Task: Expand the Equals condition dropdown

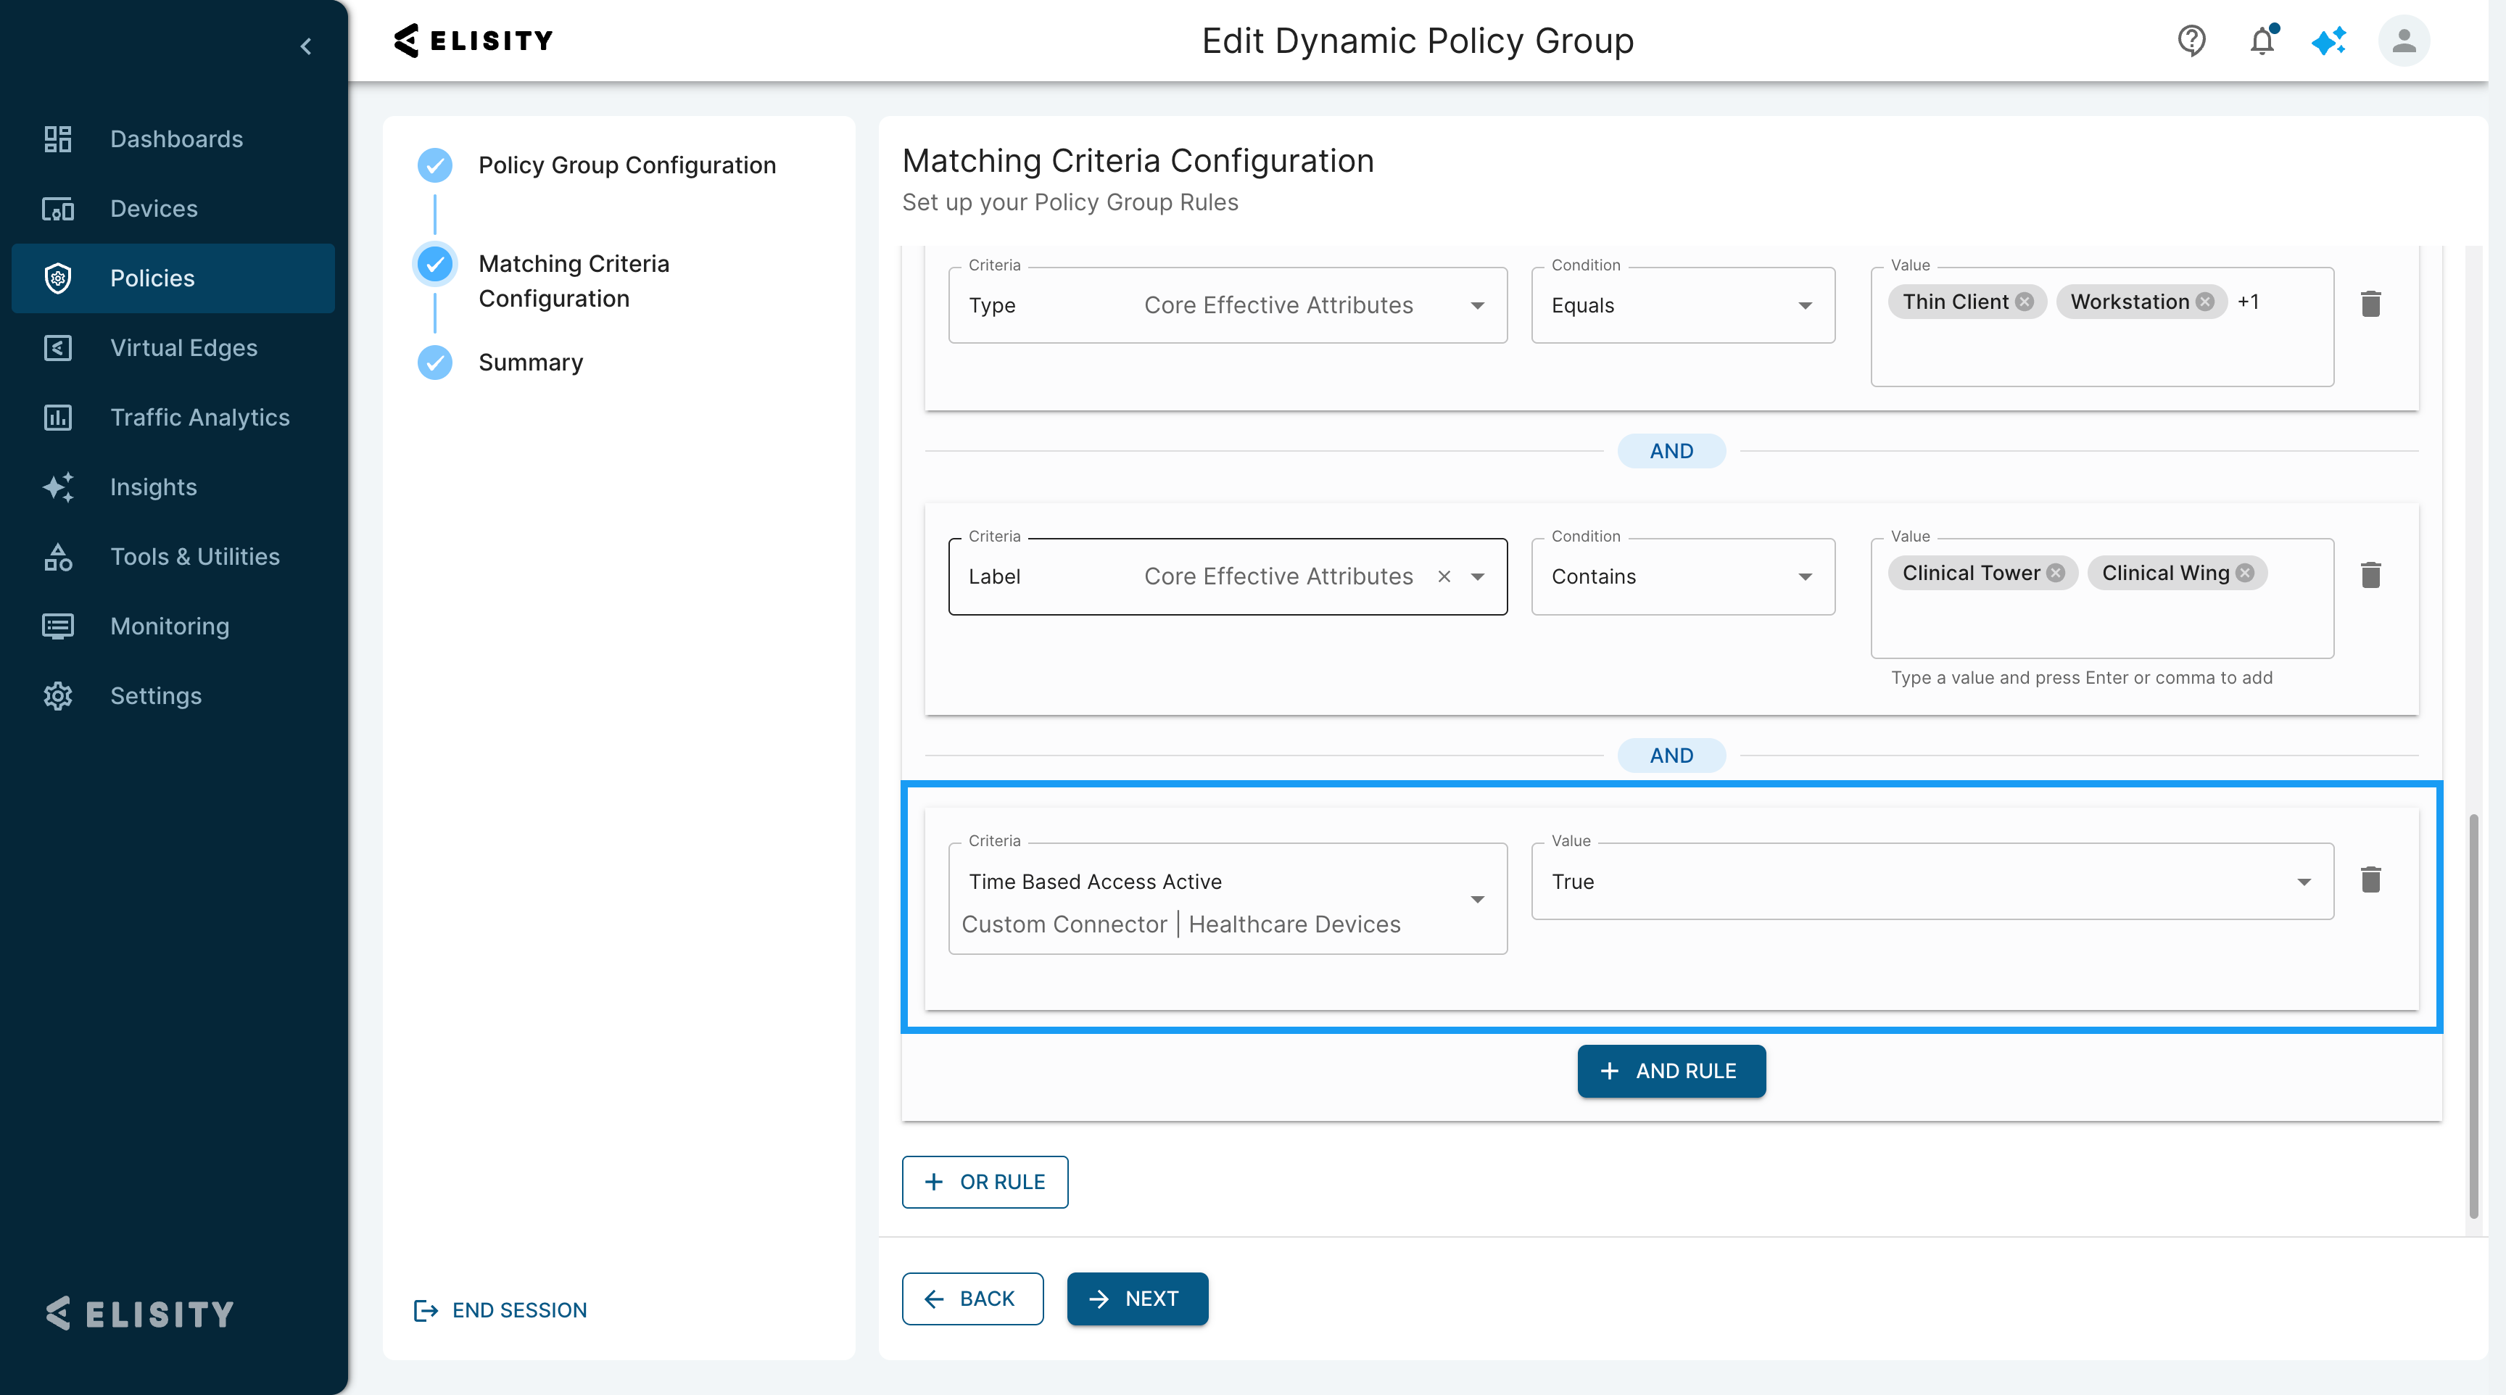Action: tap(1805, 305)
